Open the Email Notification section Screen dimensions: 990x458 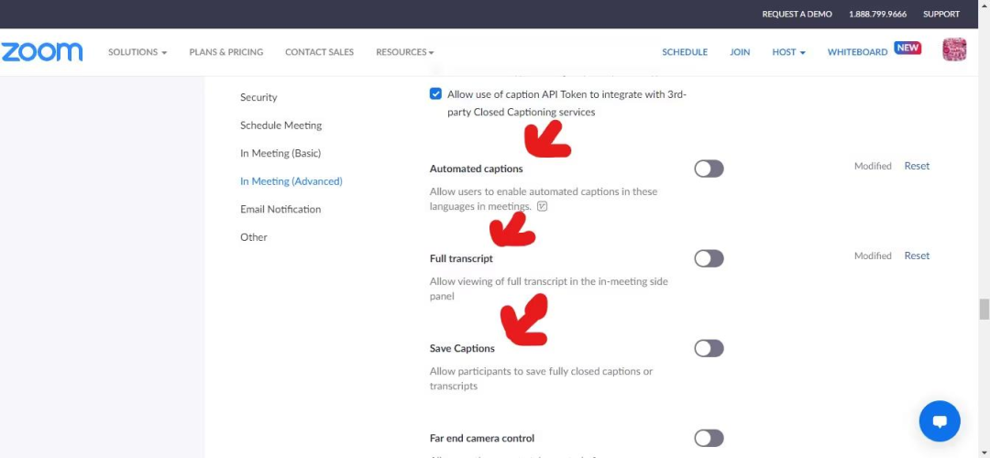pos(280,210)
